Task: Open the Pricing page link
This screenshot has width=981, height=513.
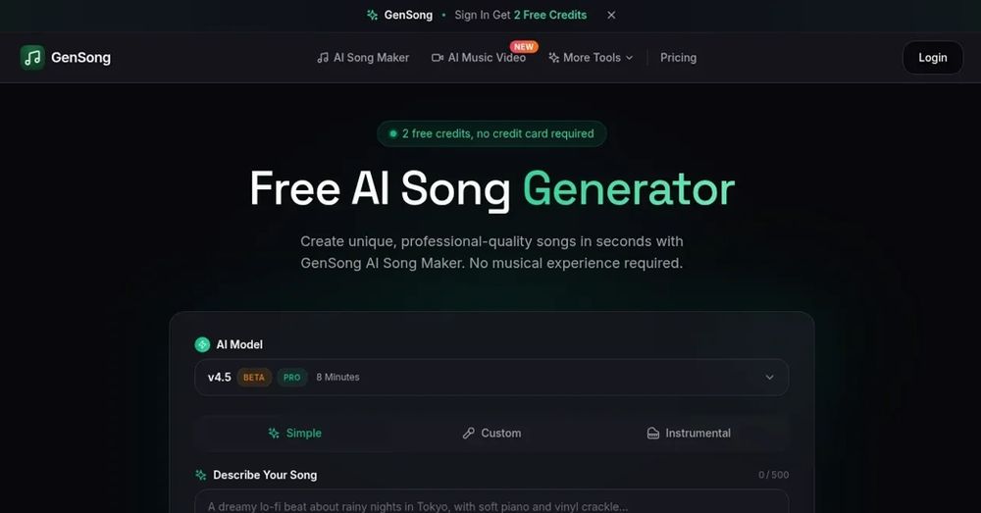Action: point(678,58)
